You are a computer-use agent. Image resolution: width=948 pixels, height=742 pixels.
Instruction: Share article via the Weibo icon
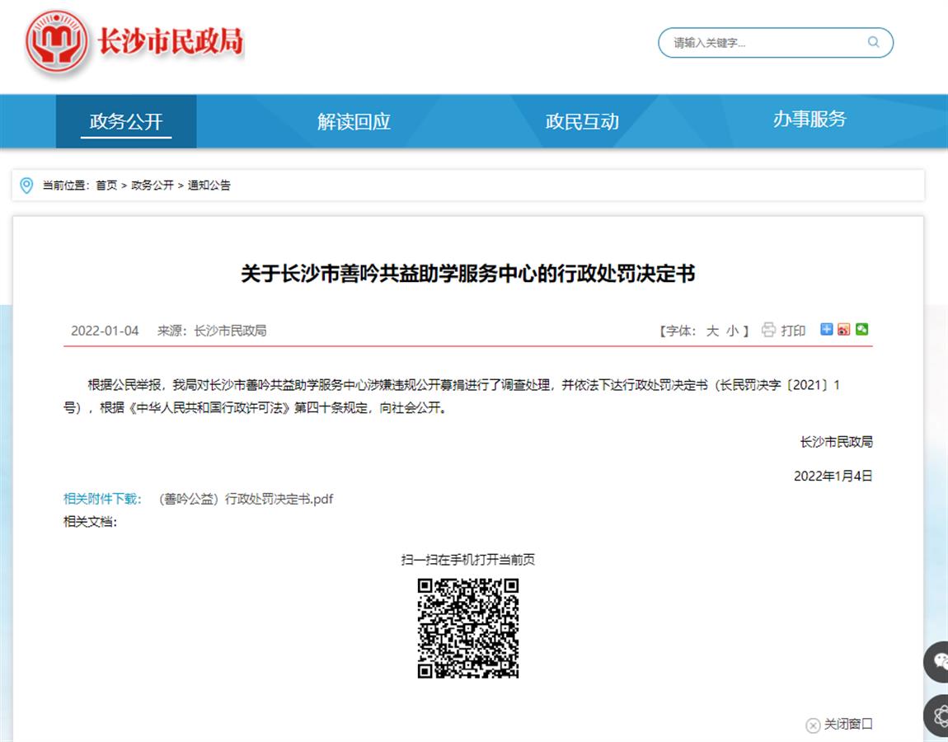844,329
